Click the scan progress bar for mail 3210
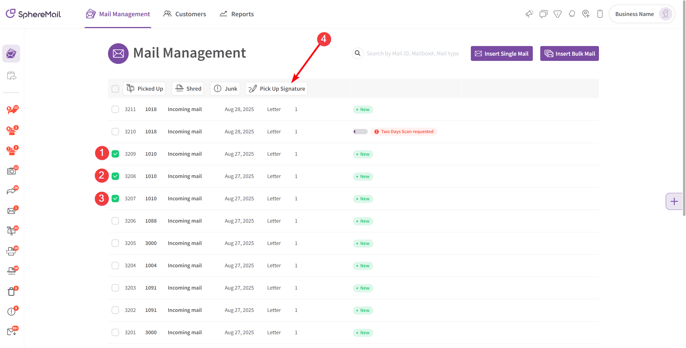The width and height of the screenshot is (686, 348). (360, 131)
